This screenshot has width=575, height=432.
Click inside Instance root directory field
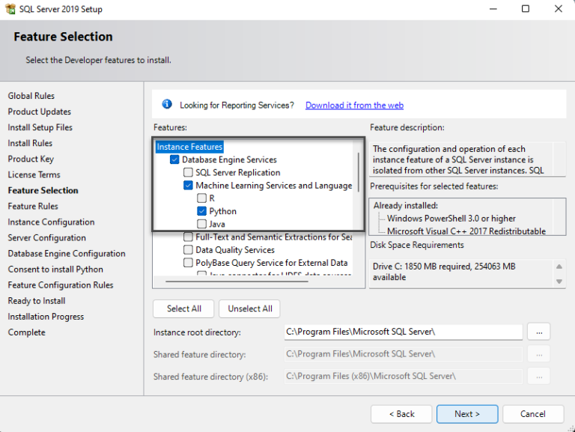(x=403, y=332)
